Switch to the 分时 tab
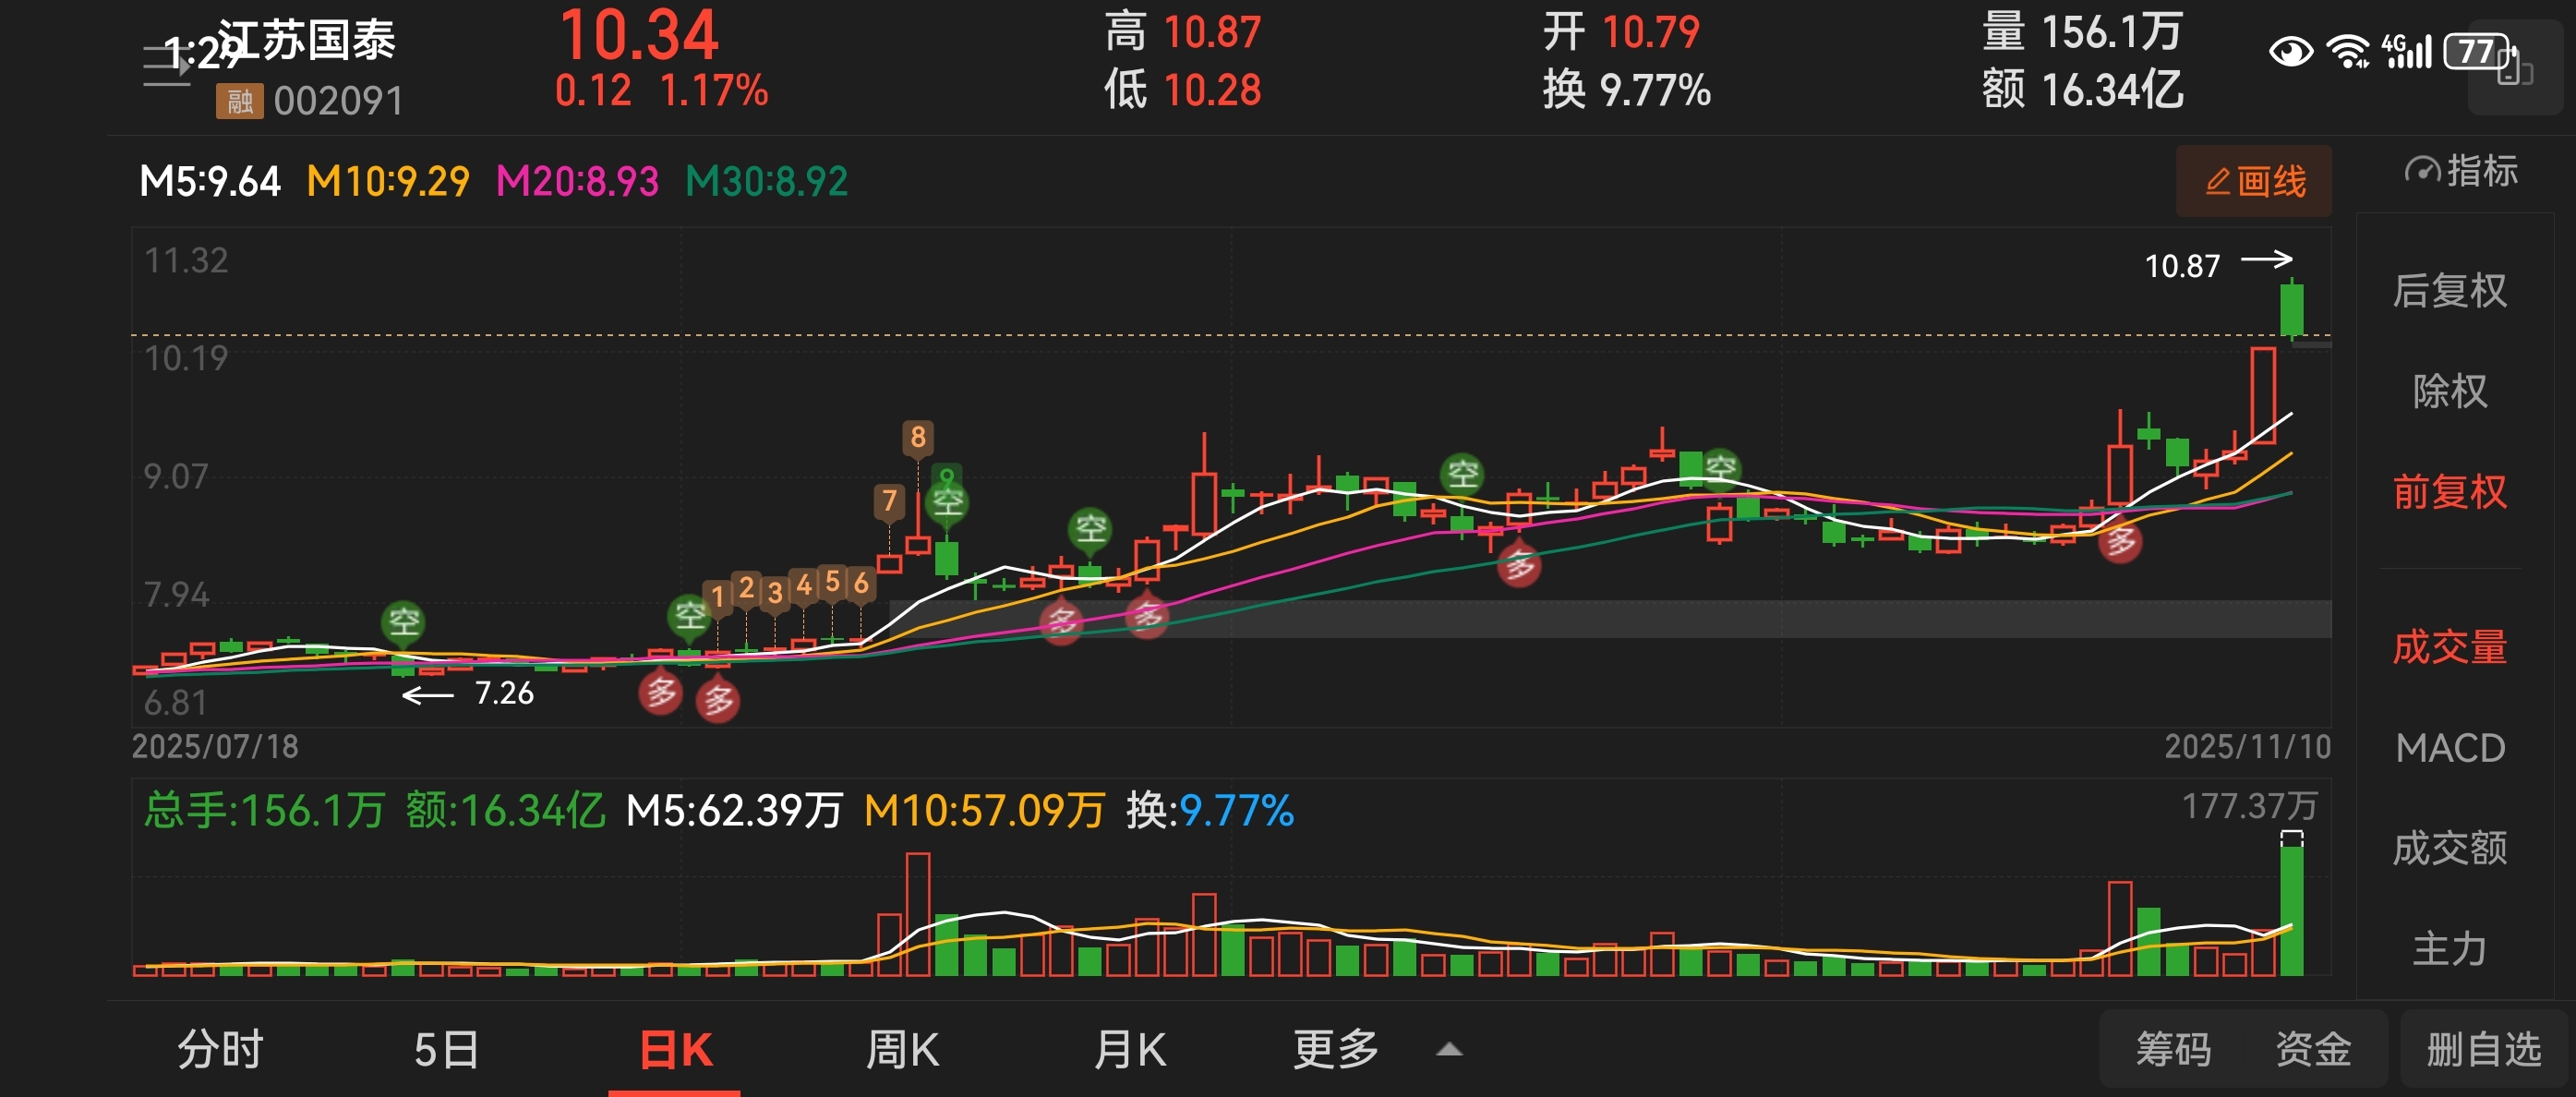Screen dimensions: 2576x1097 coord(220,1050)
